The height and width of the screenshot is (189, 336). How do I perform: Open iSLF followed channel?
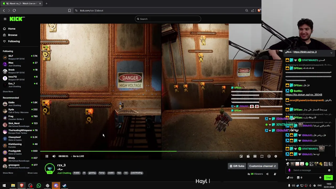(20, 57)
